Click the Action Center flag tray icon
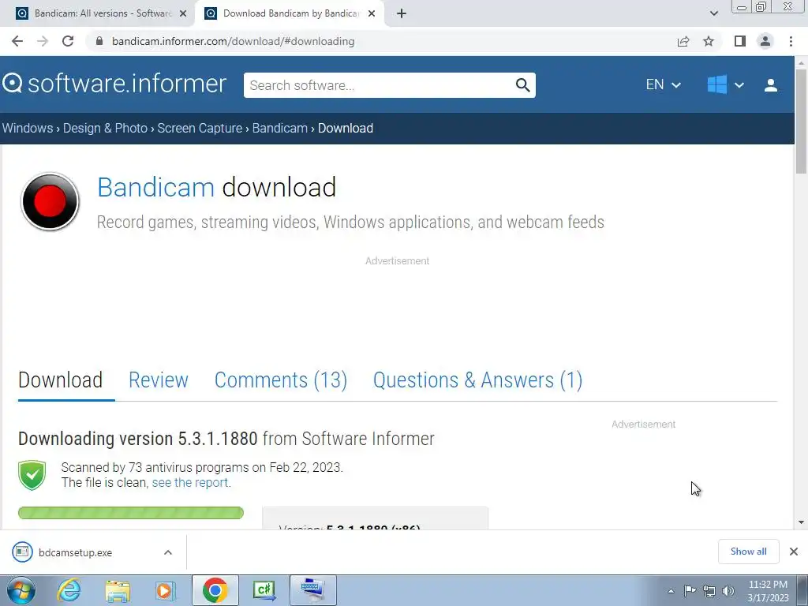This screenshot has height=606, width=808. pyautogui.click(x=690, y=591)
